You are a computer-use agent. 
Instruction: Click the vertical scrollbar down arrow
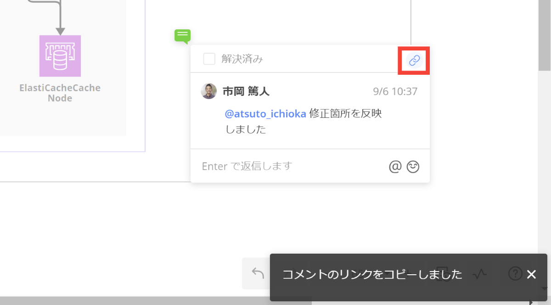click(x=545, y=289)
